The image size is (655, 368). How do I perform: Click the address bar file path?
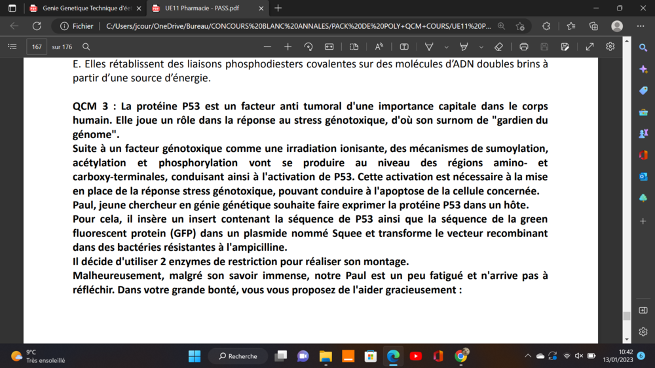[x=298, y=26]
